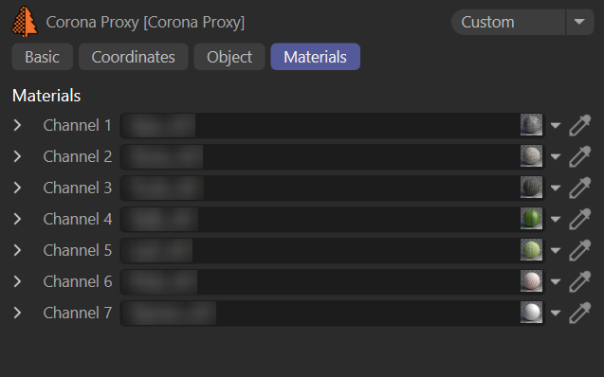Click the Corona Proxy tree icon
The height and width of the screenshot is (377, 604).
pos(25,22)
